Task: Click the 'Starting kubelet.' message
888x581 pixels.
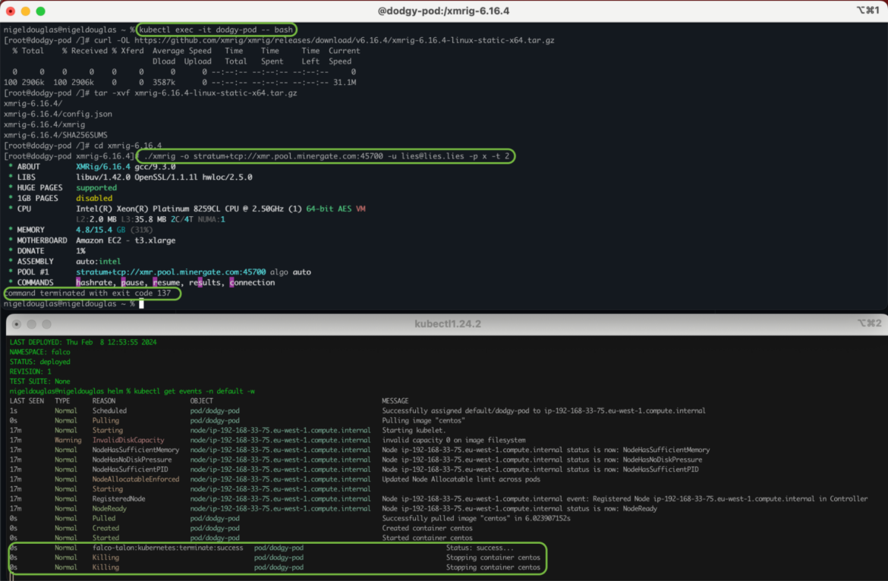Action: [414, 431]
